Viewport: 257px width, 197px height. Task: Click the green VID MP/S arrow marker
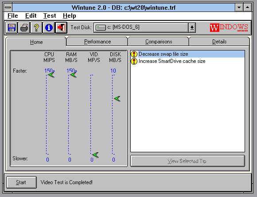pos(95,155)
